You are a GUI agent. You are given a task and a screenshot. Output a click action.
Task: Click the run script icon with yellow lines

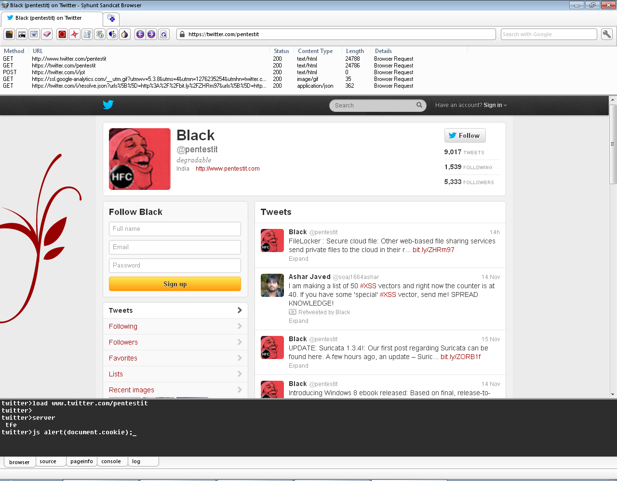tap(100, 34)
